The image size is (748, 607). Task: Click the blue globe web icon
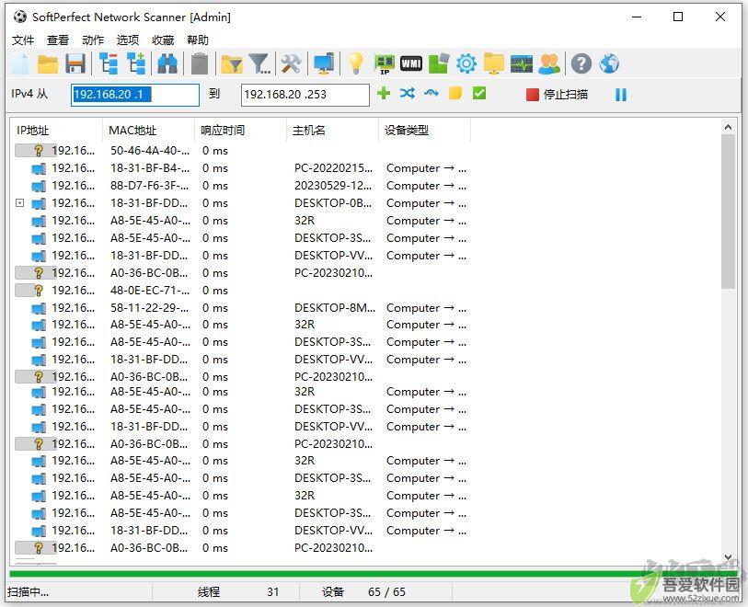[x=609, y=63]
